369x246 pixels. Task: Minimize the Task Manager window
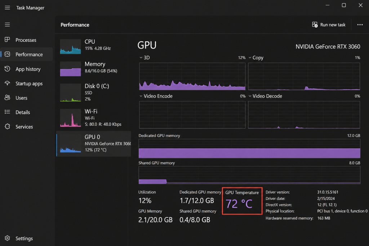327,5
